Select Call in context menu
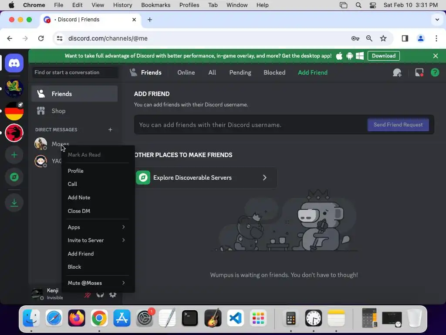 coord(98,184)
